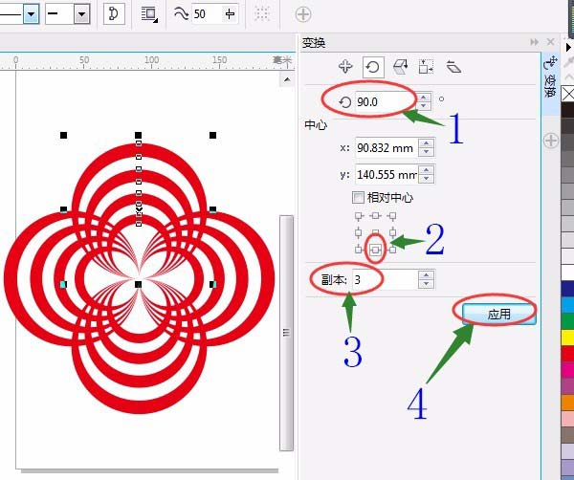Screen dimensions: 574x480
Task: Select the middle-left anchor point checkbox
Action: click(359, 232)
